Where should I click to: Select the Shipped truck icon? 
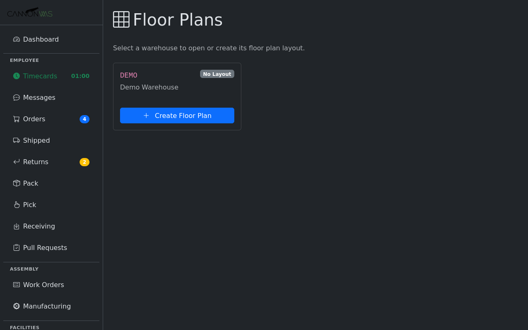[16, 140]
